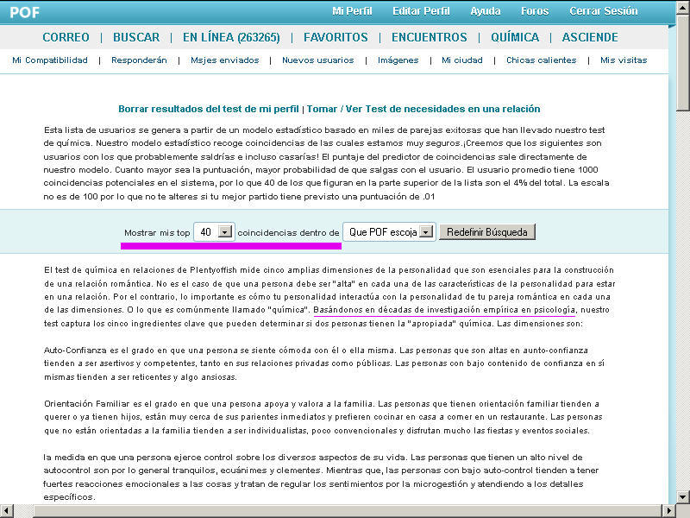690x518 pixels.
Task: Open Mi Perfil page
Action: pos(352,11)
